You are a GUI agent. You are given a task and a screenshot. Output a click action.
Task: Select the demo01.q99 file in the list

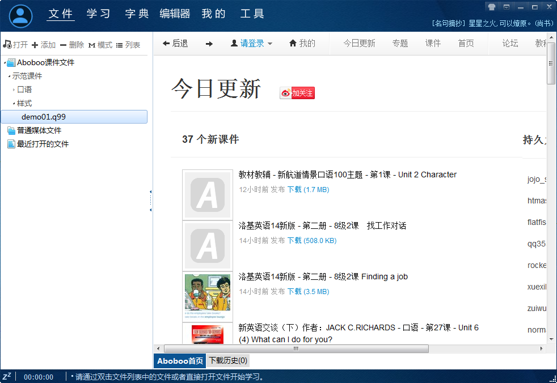coord(43,117)
